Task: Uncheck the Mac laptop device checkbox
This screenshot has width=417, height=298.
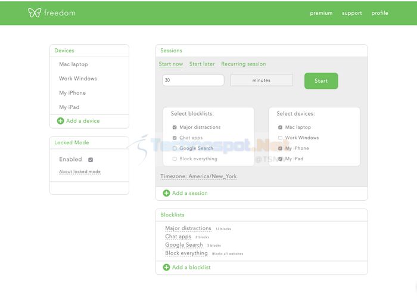Action: [280, 128]
